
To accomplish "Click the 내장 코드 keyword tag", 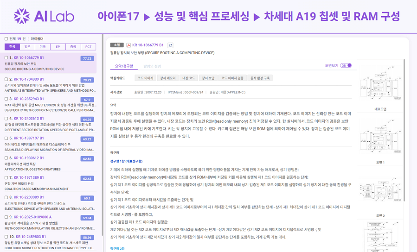I will tap(188, 78).
